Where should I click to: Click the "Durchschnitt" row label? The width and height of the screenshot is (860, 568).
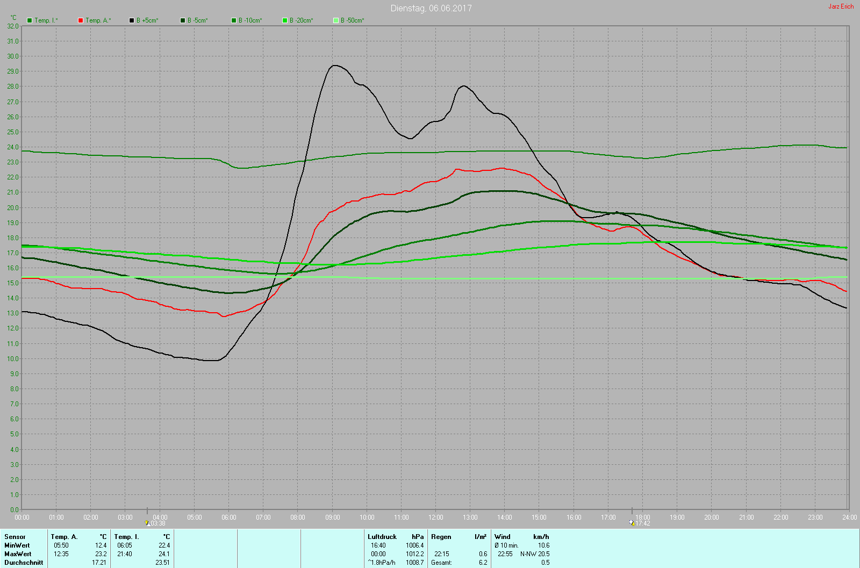(x=24, y=563)
